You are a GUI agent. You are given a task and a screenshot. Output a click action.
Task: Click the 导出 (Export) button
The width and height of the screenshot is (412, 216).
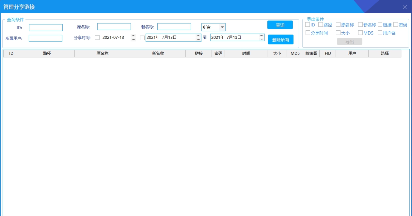[349, 41]
